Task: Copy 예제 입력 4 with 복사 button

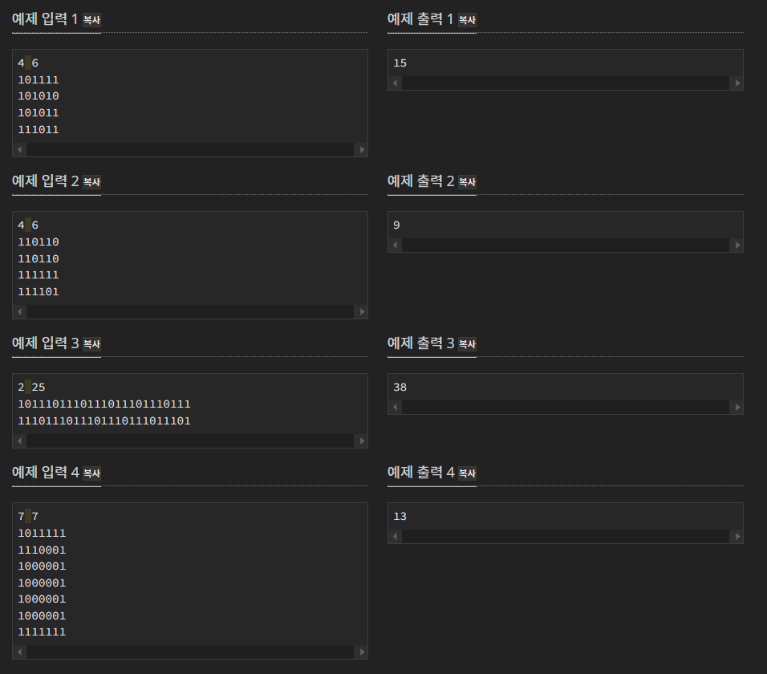Action: coord(91,473)
